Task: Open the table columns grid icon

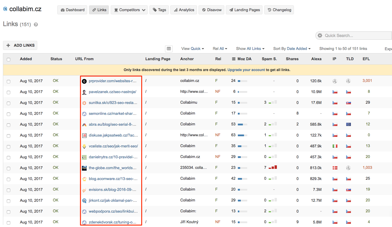Action: coord(169,49)
